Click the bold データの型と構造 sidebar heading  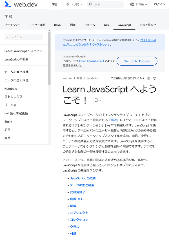(x=16, y=72)
